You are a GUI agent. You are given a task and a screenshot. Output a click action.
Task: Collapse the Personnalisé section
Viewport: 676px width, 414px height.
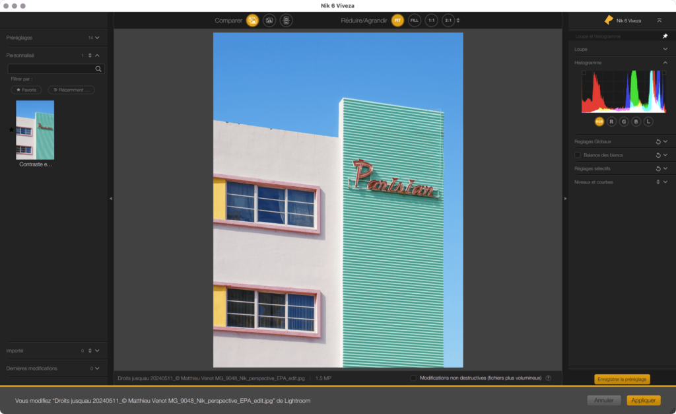coord(98,55)
